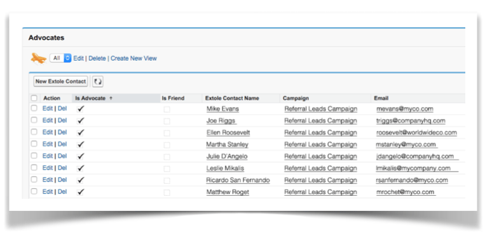Check the row checkbox for Ellen Roosevelt

[34, 132]
